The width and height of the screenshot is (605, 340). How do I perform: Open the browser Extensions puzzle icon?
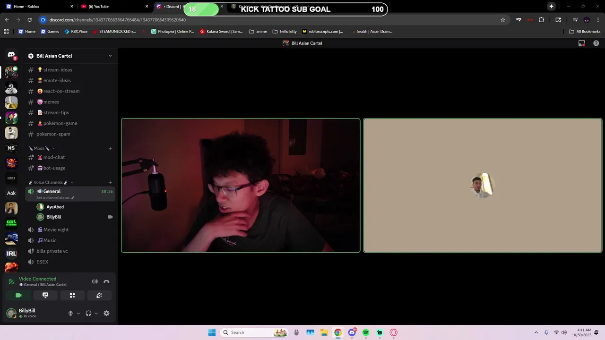[x=542, y=20]
